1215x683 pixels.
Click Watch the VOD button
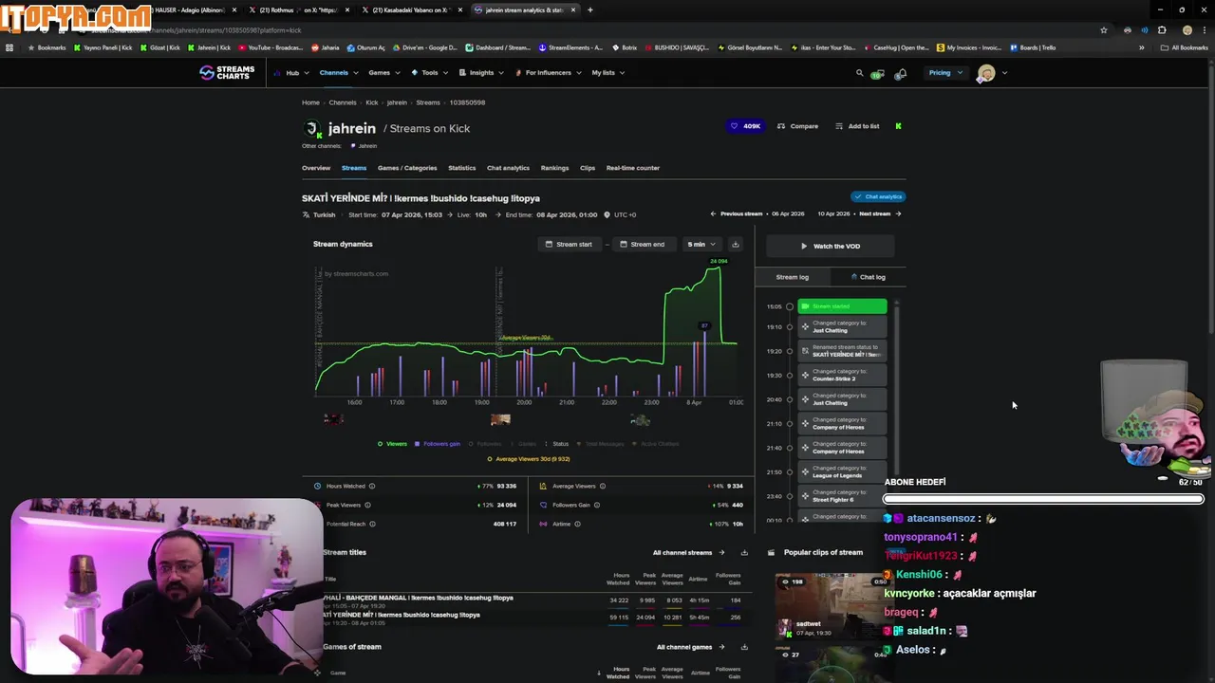point(831,246)
